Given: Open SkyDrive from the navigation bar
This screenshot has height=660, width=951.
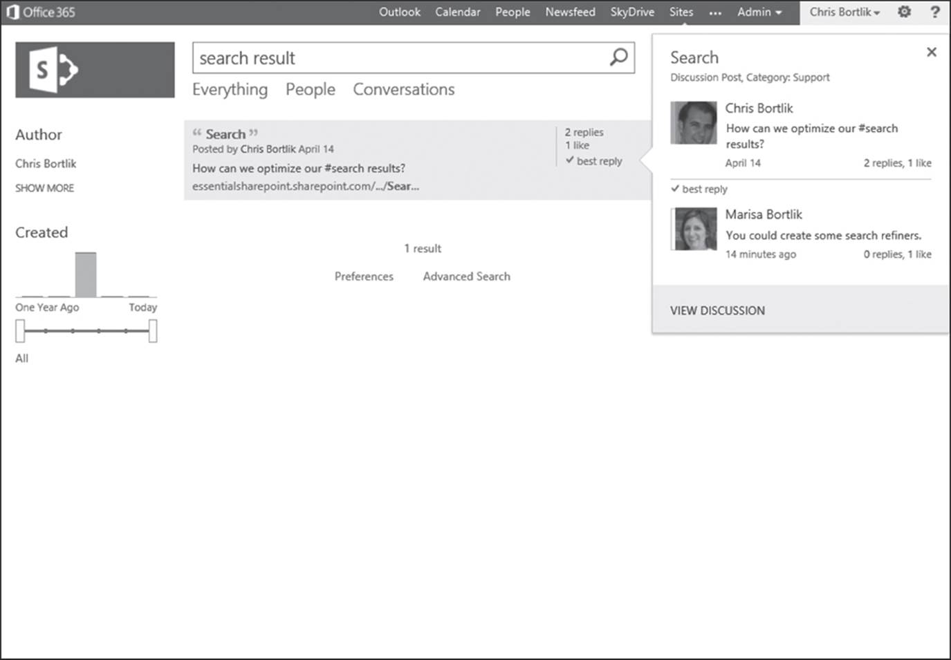Looking at the screenshot, I should coord(632,12).
